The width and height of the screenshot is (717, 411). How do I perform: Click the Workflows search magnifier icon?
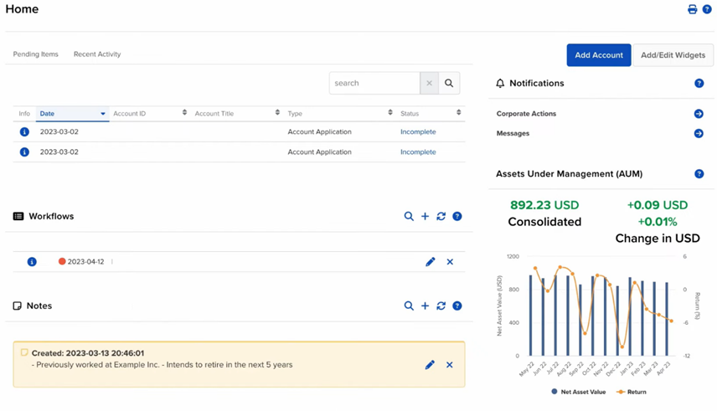[x=409, y=217]
